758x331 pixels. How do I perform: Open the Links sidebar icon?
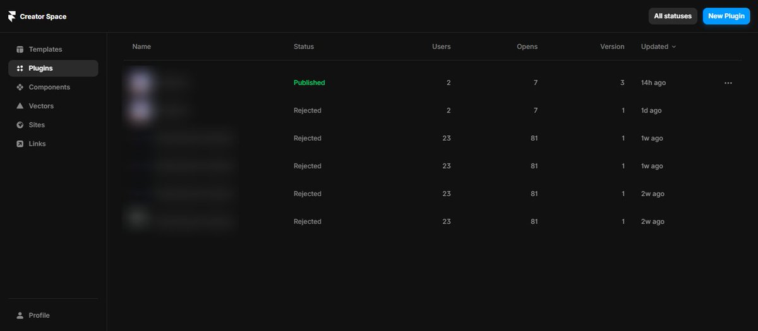[x=20, y=144]
